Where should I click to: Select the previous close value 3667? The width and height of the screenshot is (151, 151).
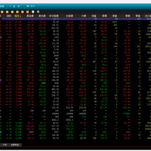pos(57,65)
